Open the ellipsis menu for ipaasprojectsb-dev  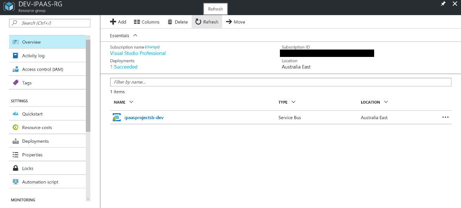(445, 117)
